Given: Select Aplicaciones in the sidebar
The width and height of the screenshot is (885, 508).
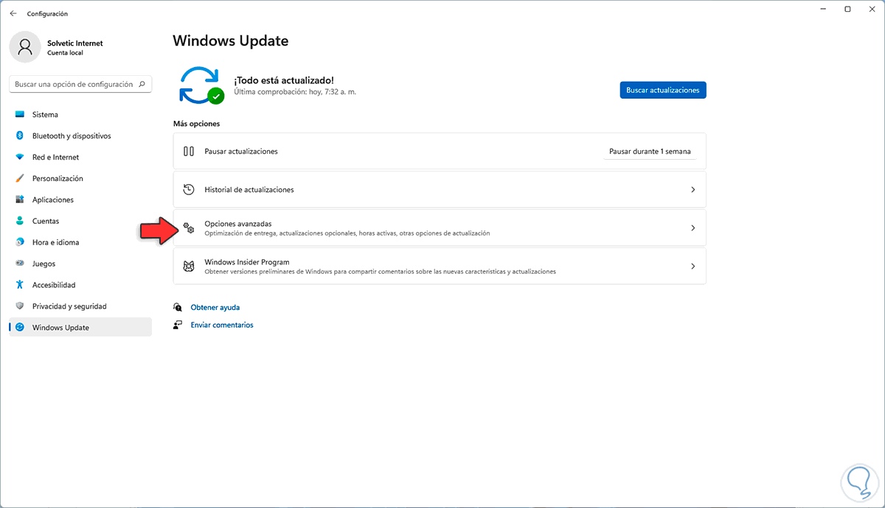Looking at the screenshot, I should point(80,200).
